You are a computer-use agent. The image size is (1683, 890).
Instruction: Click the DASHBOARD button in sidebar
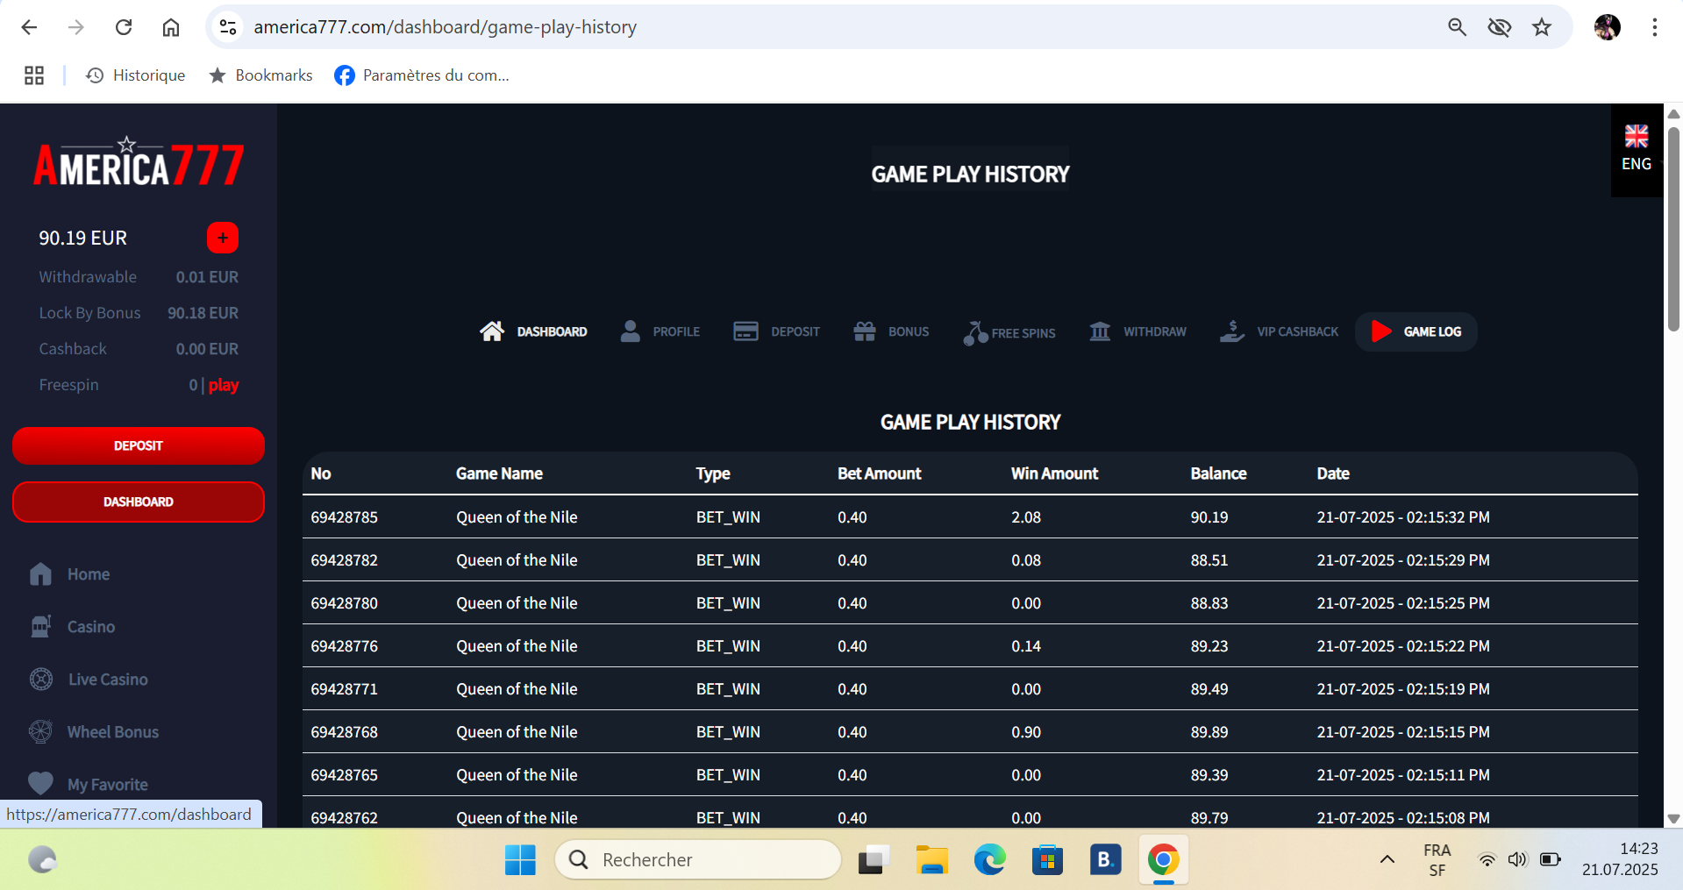139,502
